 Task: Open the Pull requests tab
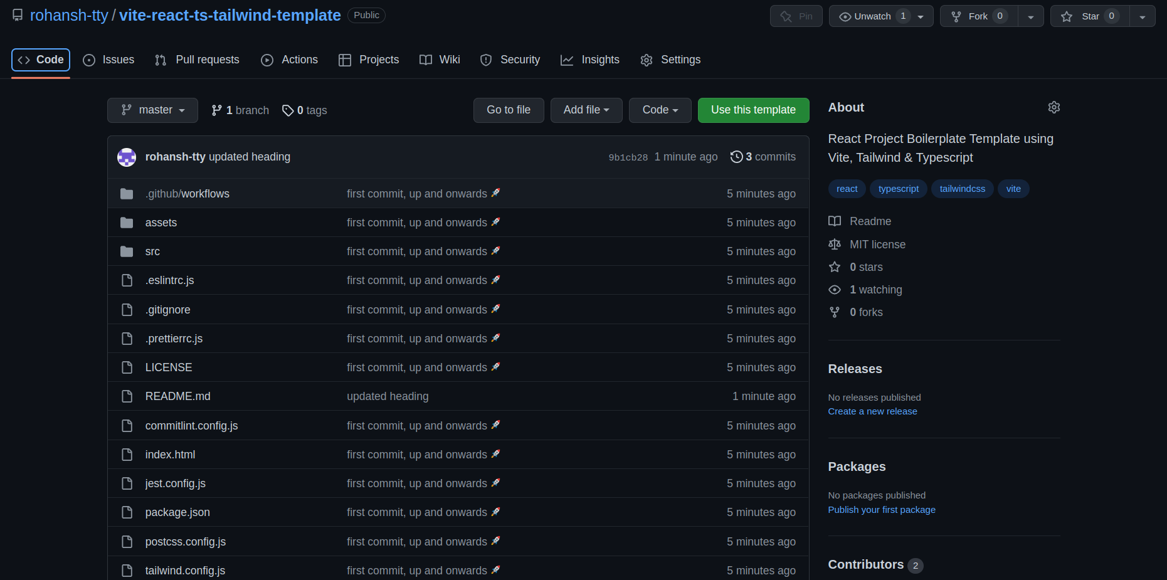(x=197, y=60)
